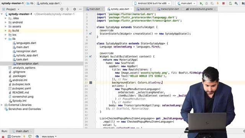Screen dimensions: 245x138
Task: Open Run panel settings gear at right edge
Action: (x=244, y=131)
